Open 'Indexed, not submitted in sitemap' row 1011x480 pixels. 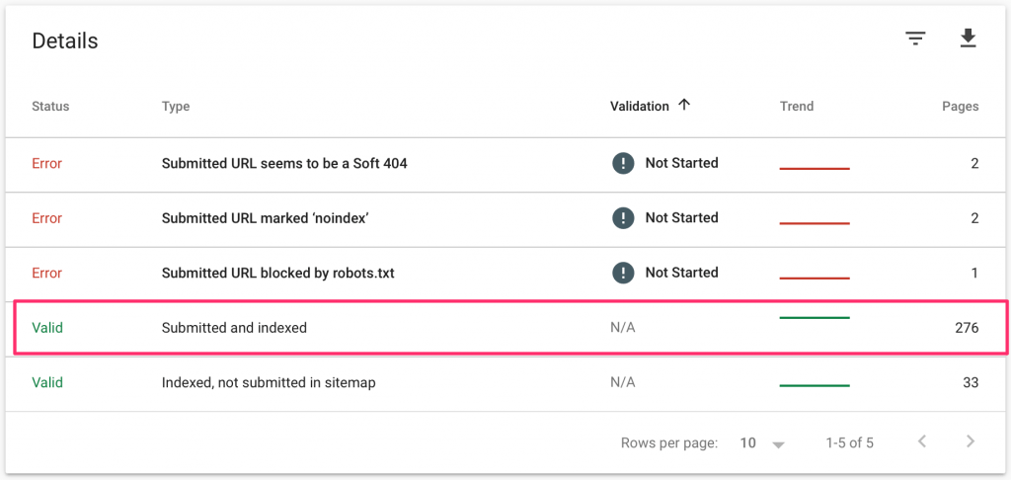(x=269, y=382)
